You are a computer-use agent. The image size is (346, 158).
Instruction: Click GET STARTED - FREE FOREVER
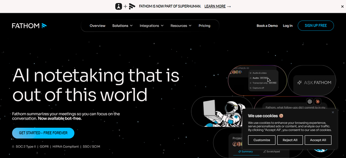pos(43,133)
